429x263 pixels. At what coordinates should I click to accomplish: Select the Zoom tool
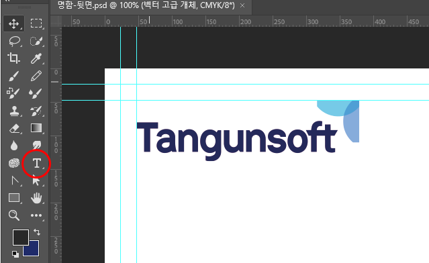13,215
